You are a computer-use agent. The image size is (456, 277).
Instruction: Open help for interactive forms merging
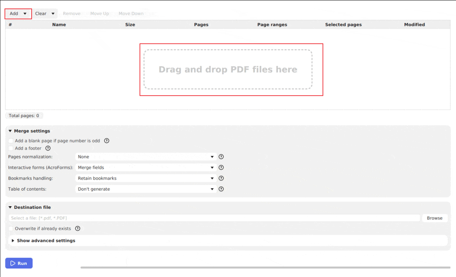coord(221,167)
